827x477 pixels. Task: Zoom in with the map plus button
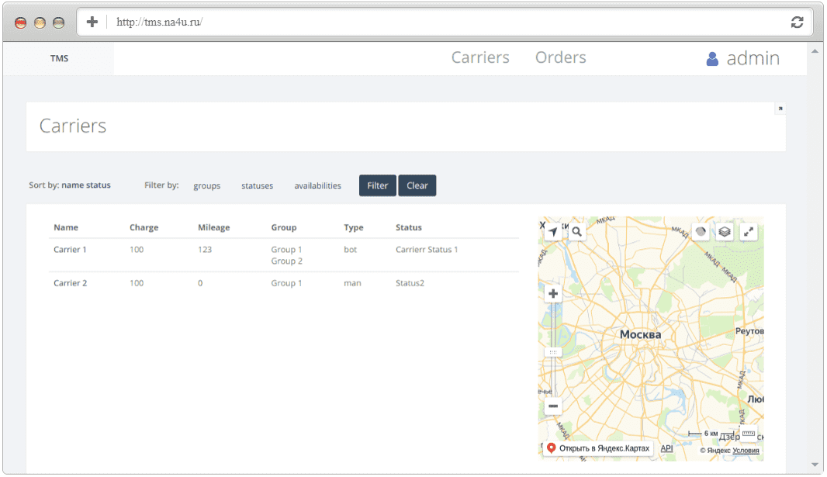click(552, 294)
